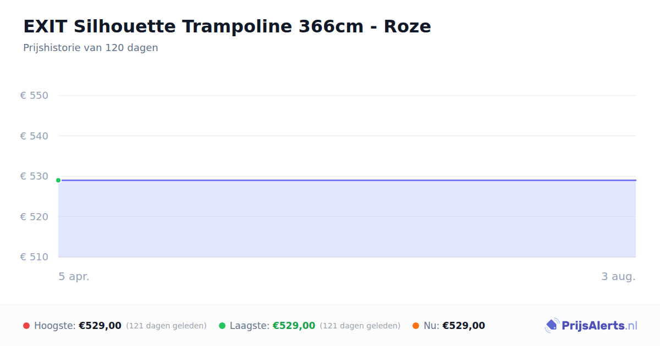
Task: Click the PrijsAlerts price tag logo icon
Action: (x=552, y=326)
